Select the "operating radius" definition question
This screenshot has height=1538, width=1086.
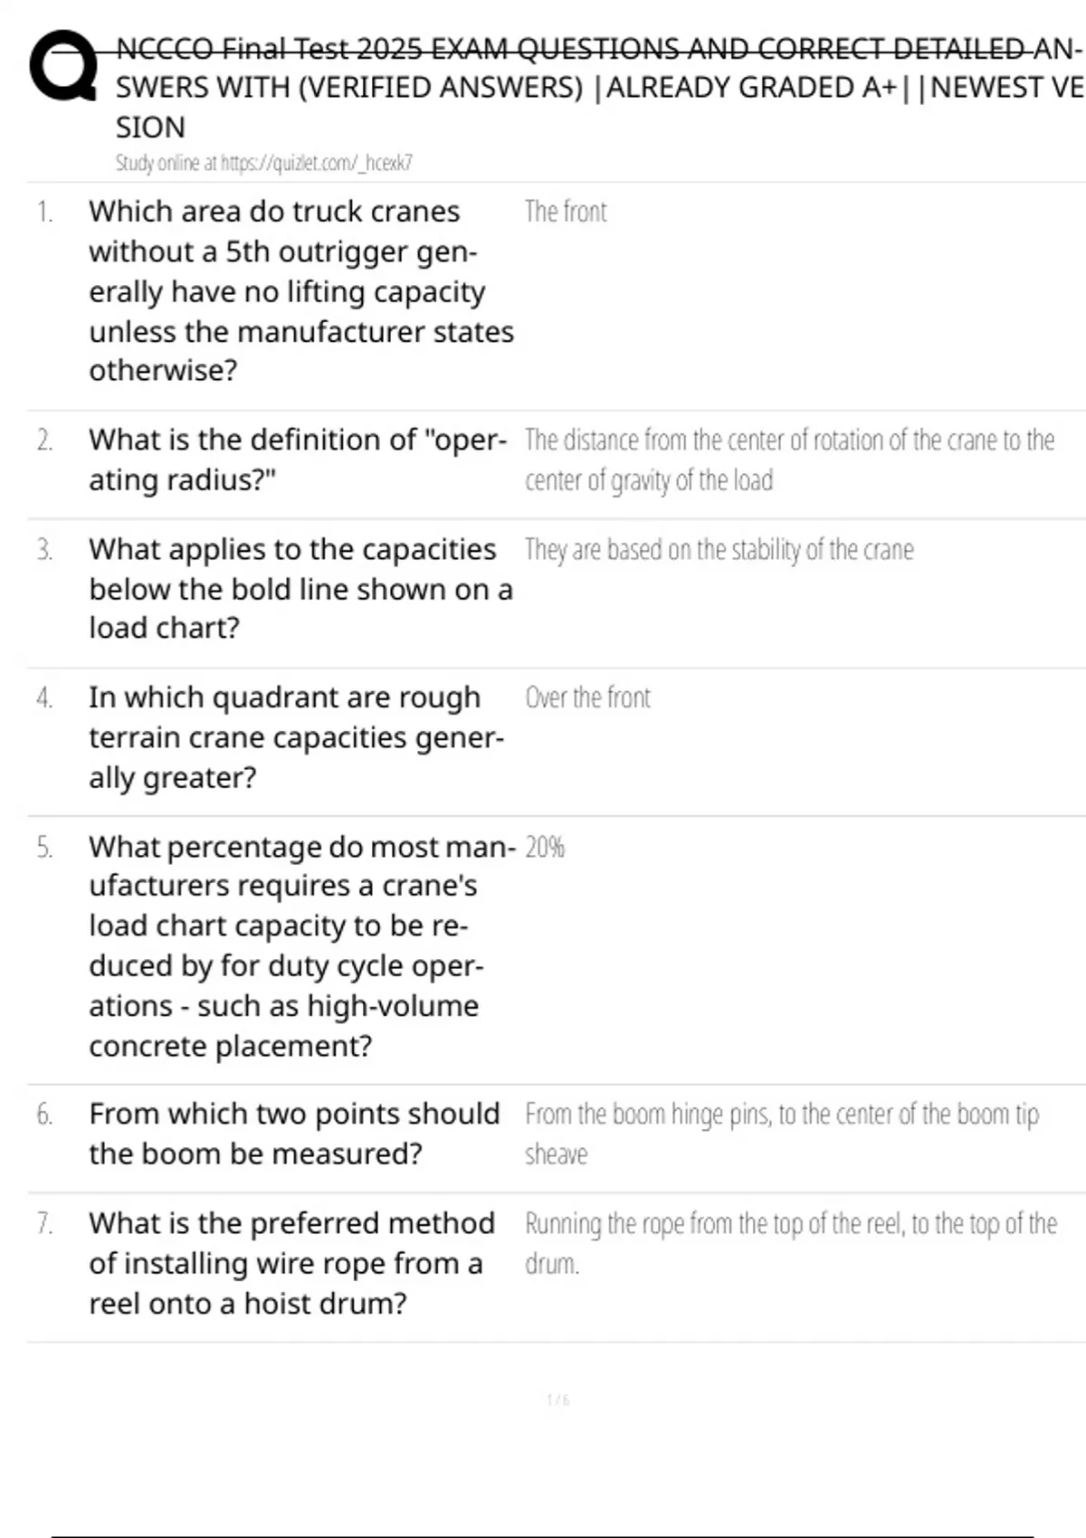(x=297, y=460)
